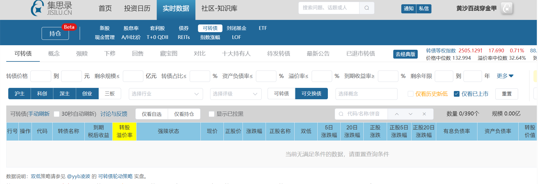This screenshot has height=184, width=538.
Task: Click the search icon in 代码/名称/拼音 box
Action: point(341,114)
